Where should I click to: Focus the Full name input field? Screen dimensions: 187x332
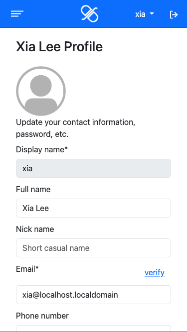coord(94,208)
